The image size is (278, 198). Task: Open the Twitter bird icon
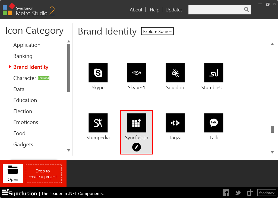238,193
